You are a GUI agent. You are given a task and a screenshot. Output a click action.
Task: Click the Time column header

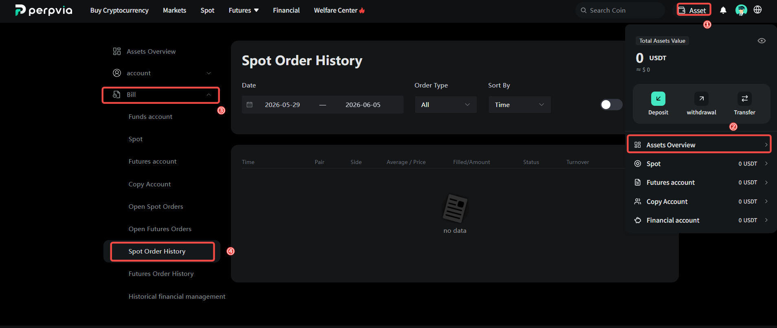click(248, 162)
